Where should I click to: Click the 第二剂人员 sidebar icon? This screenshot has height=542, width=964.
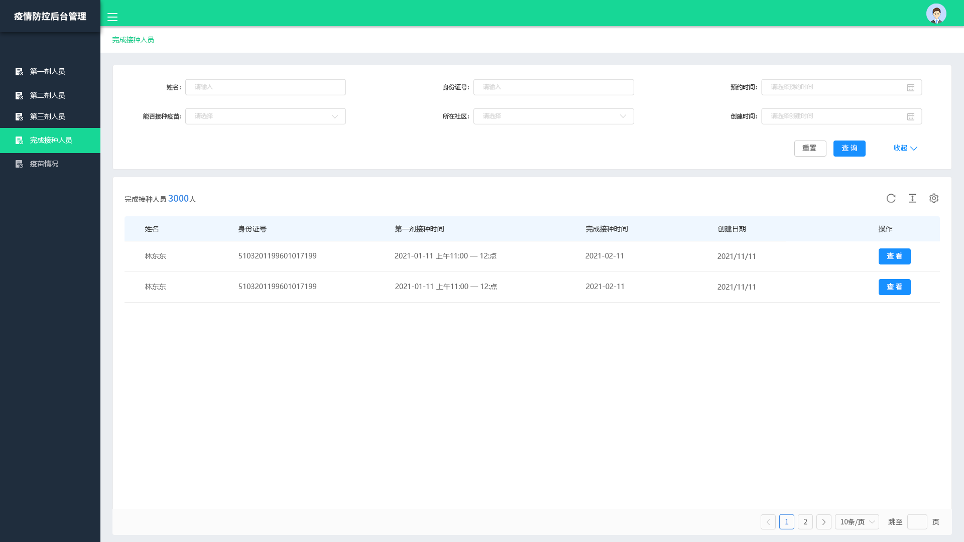[x=19, y=95]
